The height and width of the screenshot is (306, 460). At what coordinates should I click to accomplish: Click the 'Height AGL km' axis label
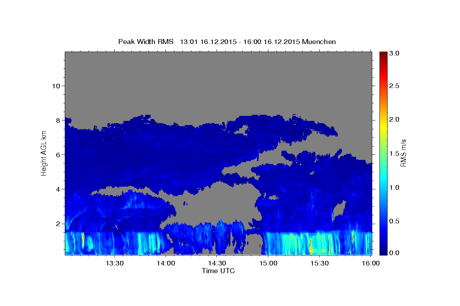(x=44, y=153)
